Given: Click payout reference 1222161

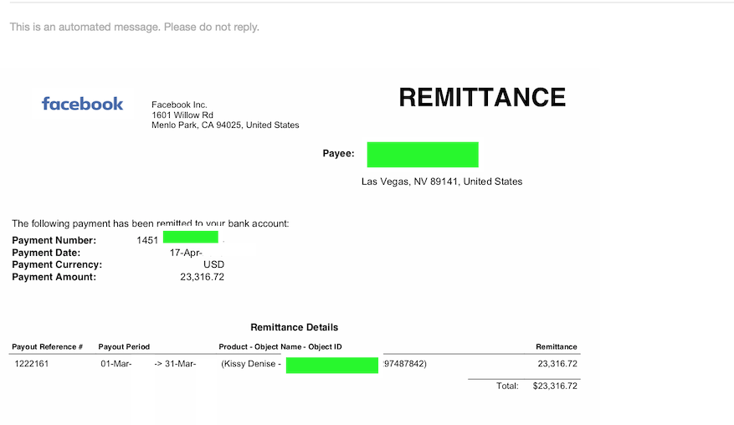Looking at the screenshot, I should click(32, 364).
